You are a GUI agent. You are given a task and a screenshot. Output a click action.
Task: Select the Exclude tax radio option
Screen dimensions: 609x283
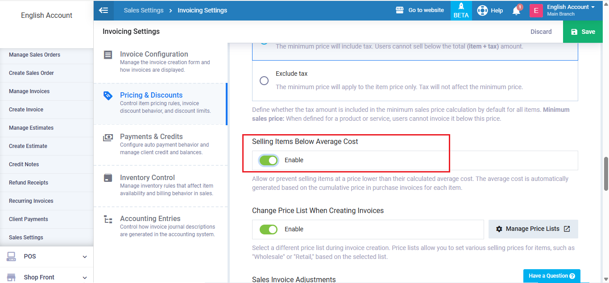tap(264, 81)
